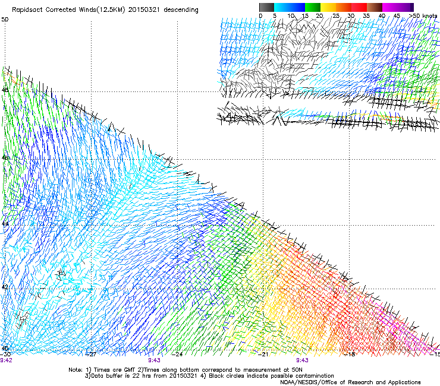Click the longitude label '-27'

coord(91,355)
